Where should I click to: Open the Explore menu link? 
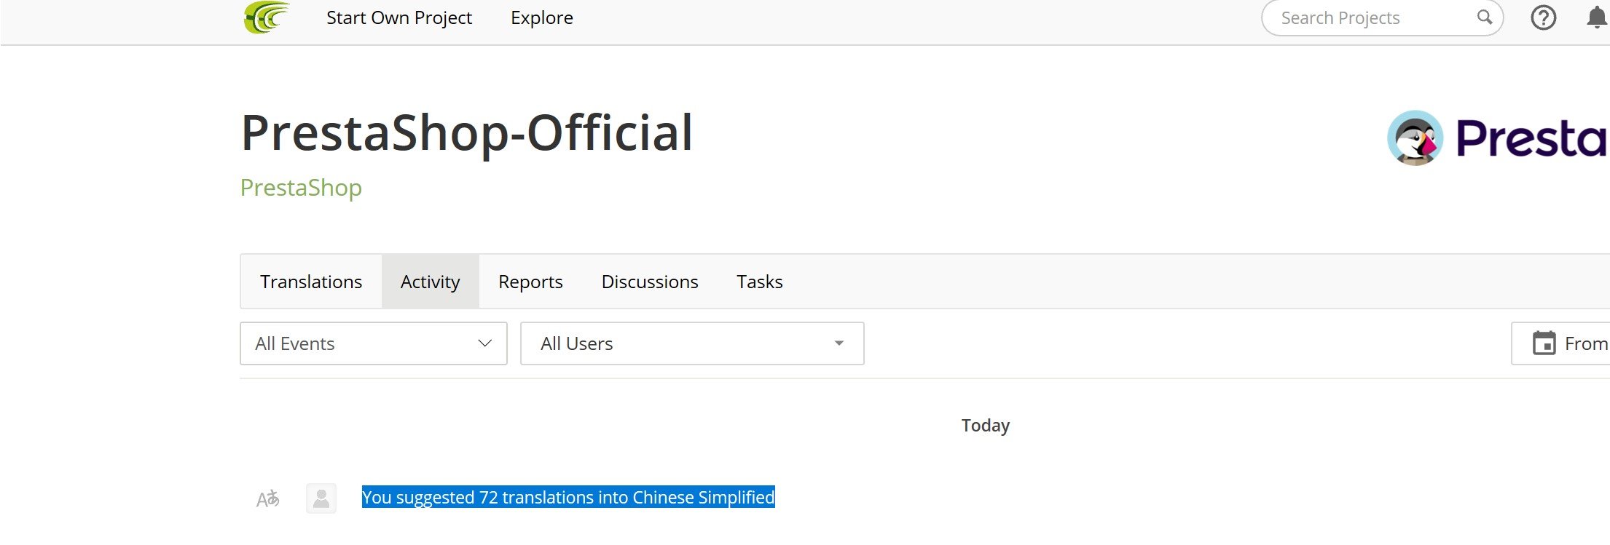point(542,17)
